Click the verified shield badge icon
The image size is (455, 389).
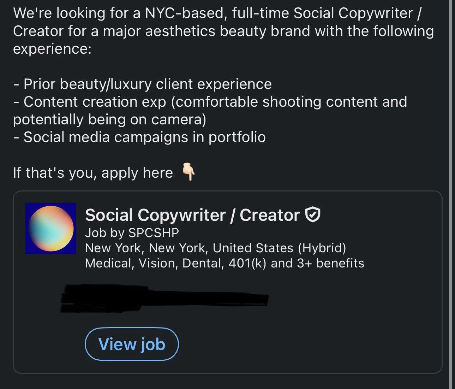click(x=313, y=215)
